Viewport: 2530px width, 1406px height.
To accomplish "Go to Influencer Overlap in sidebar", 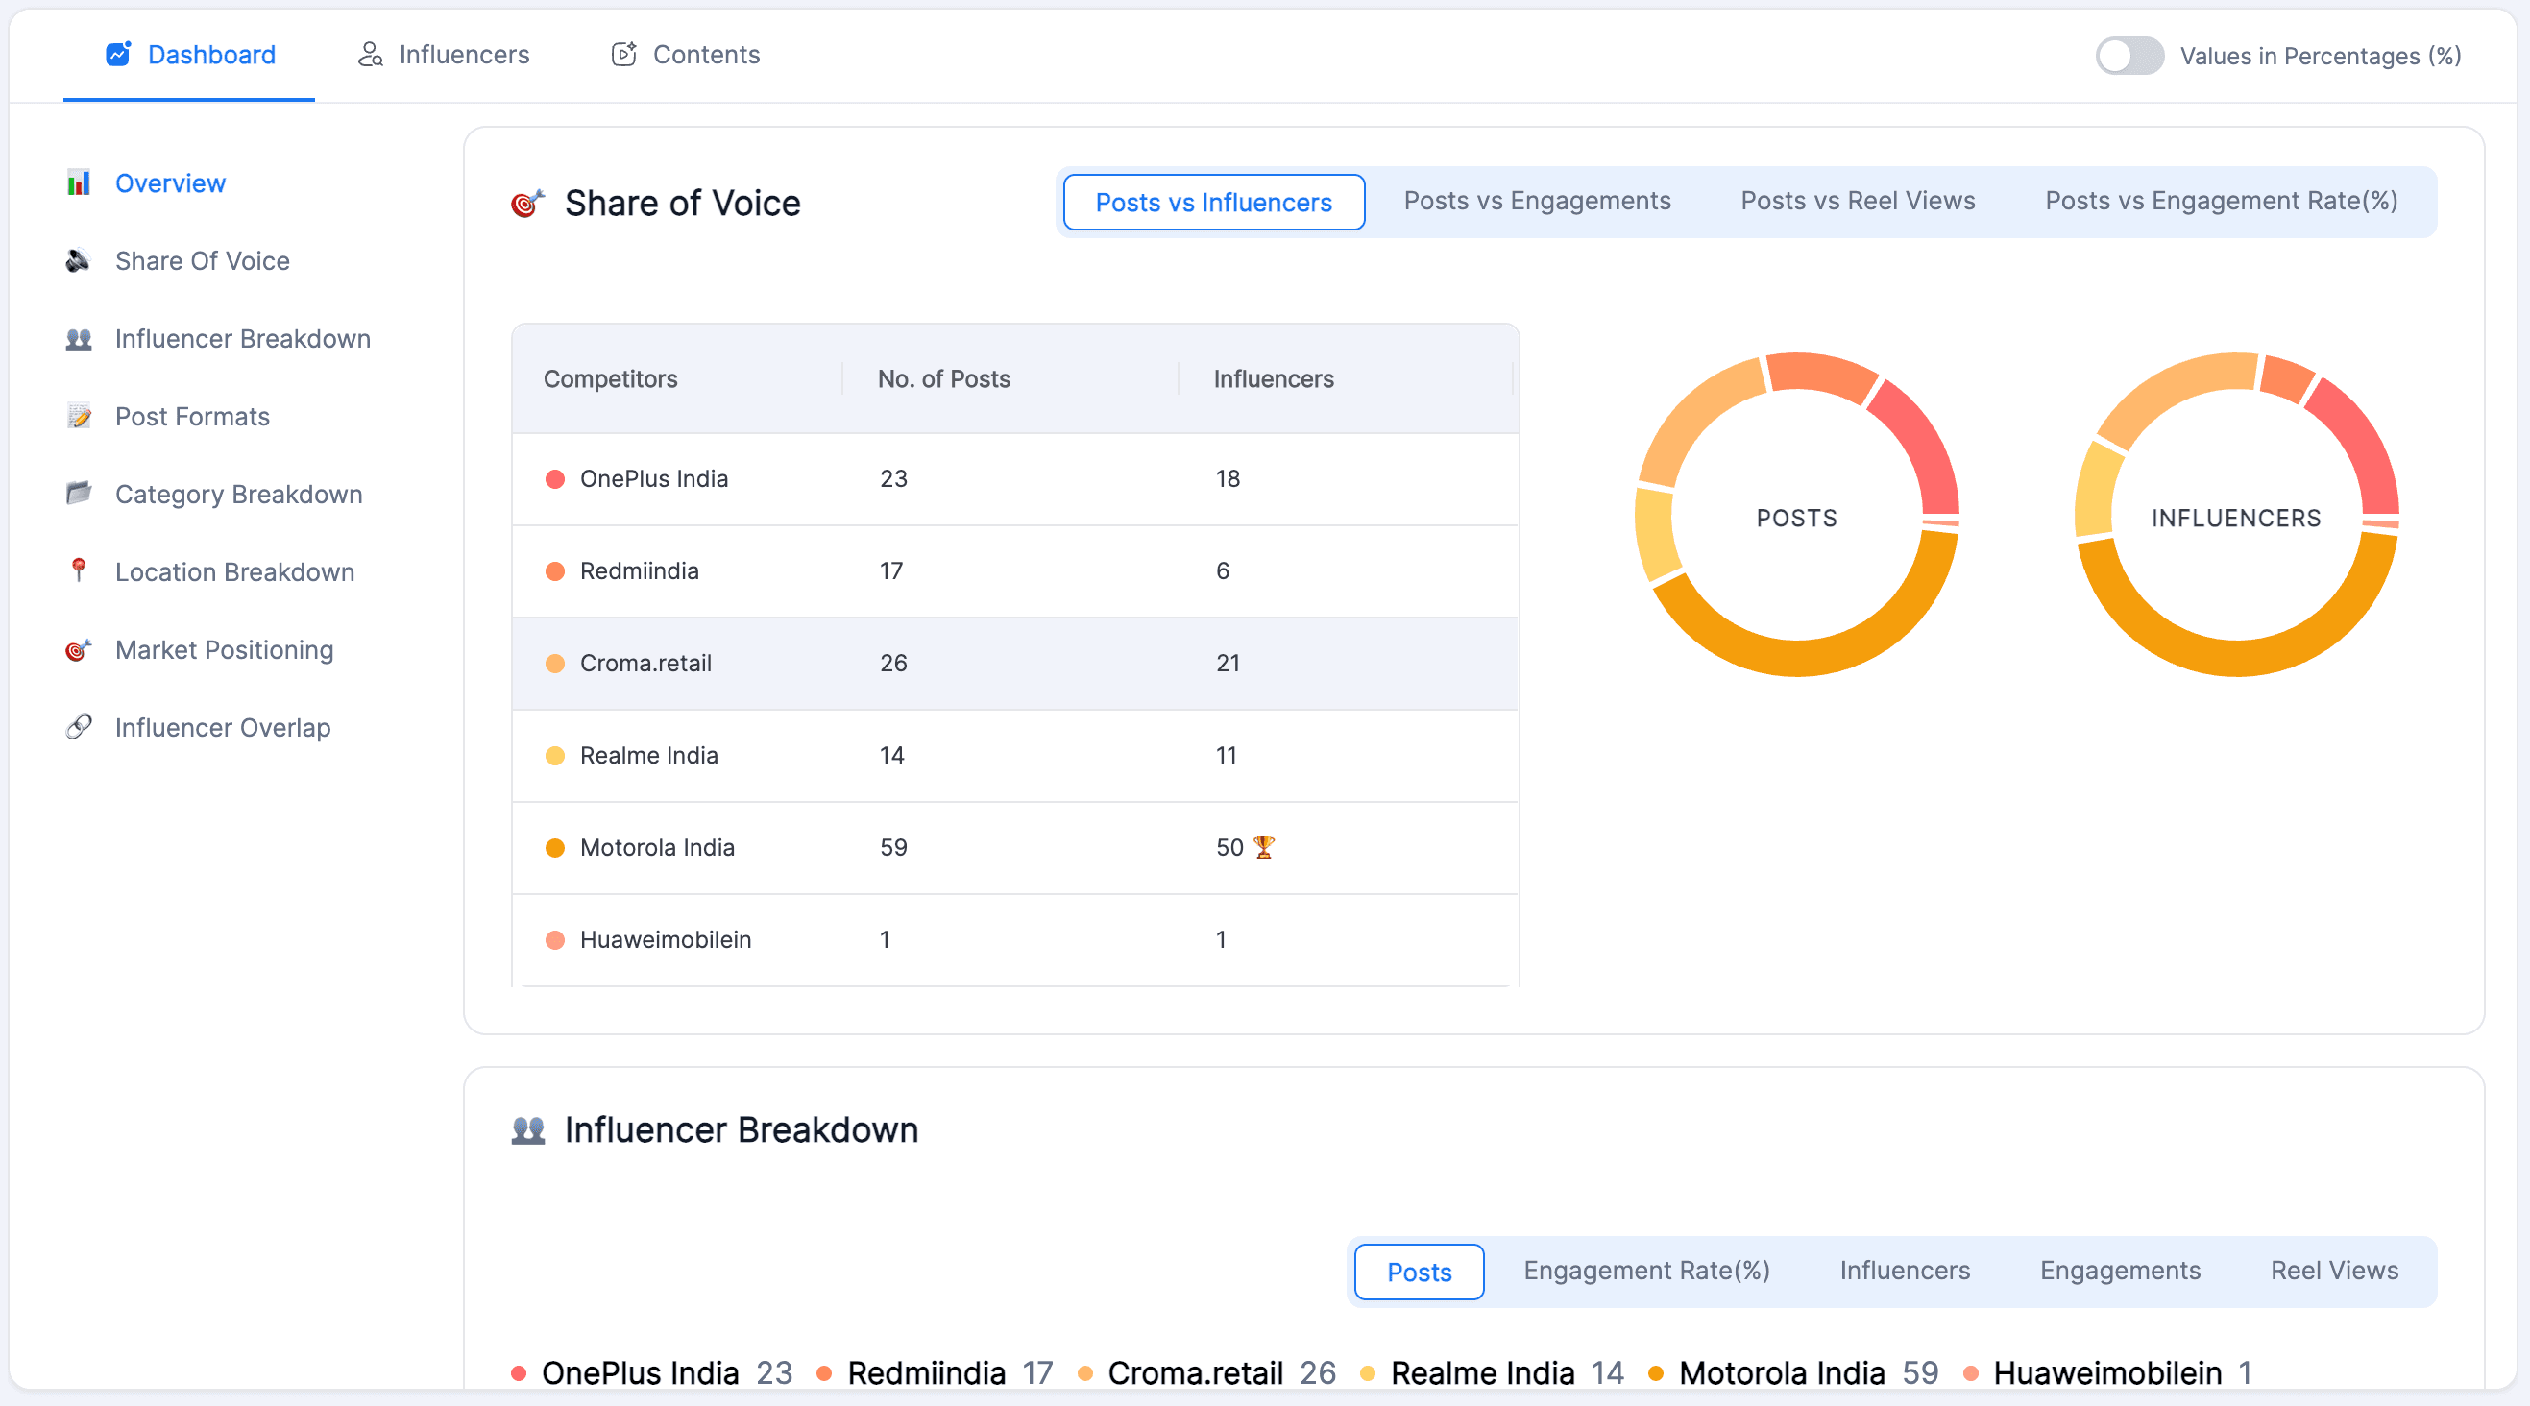I will [x=223, y=727].
